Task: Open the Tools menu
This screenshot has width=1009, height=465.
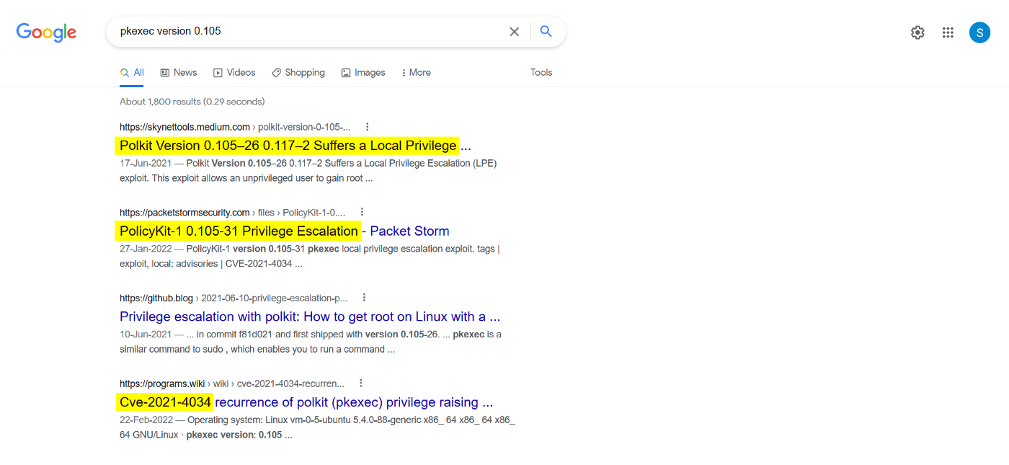Action: coord(541,72)
